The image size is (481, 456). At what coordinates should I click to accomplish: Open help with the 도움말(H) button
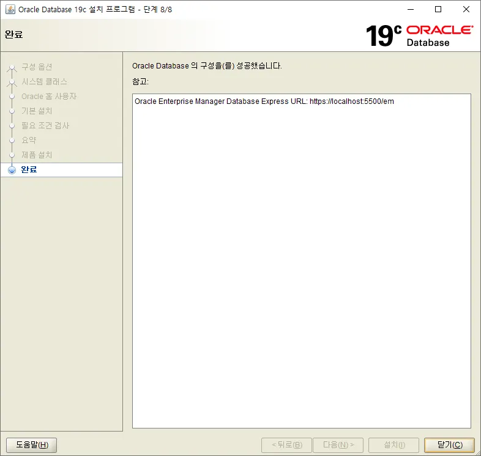coord(32,445)
